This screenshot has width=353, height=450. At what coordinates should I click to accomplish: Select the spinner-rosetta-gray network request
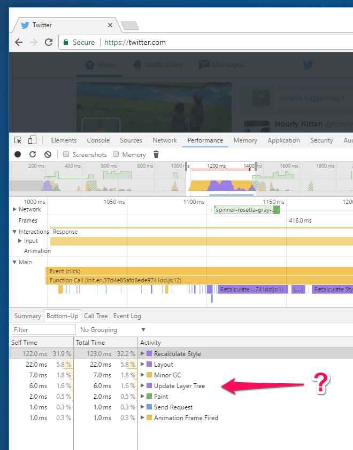[247, 210]
